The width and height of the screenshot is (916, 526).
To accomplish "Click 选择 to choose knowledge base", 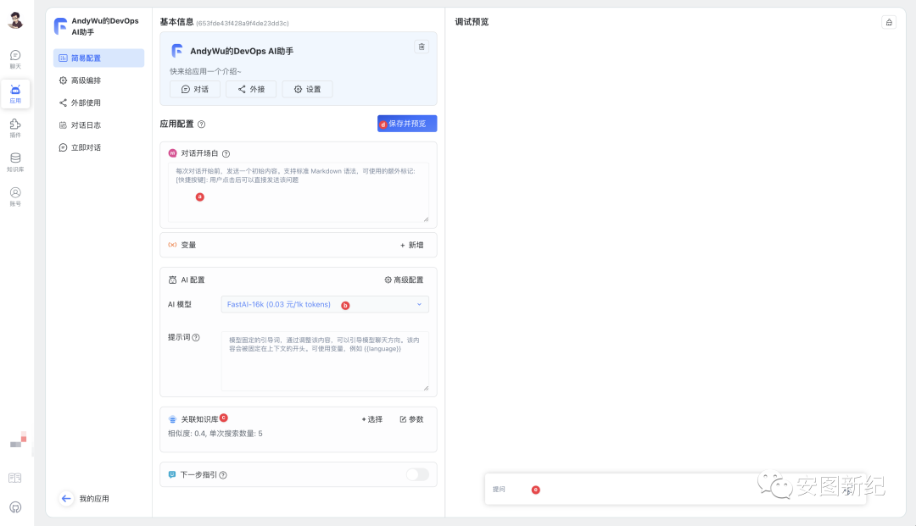I will 371,419.
